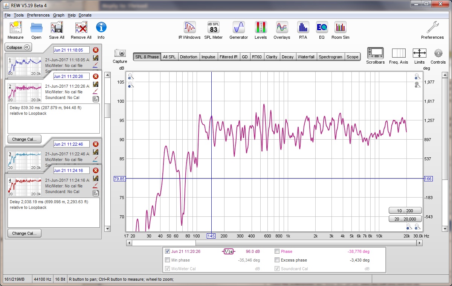Switch to the Distortion tab
The height and width of the screenshot is (286, 452).
pos(189,57)
